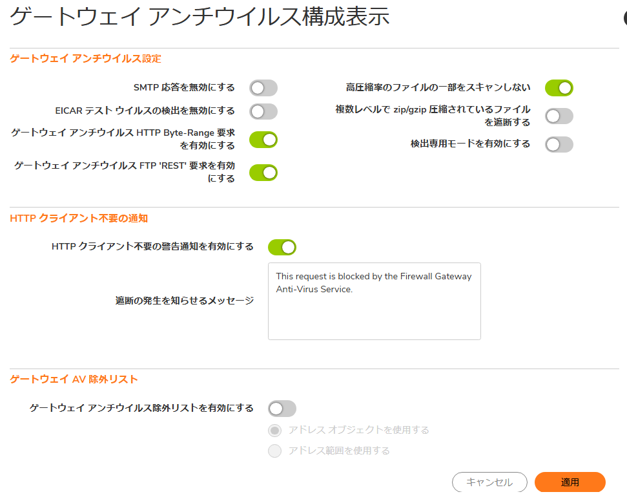
Task: Enable EICAR テスト ウイルスの検出を無効にする switch
Action: tap(263, 111)
